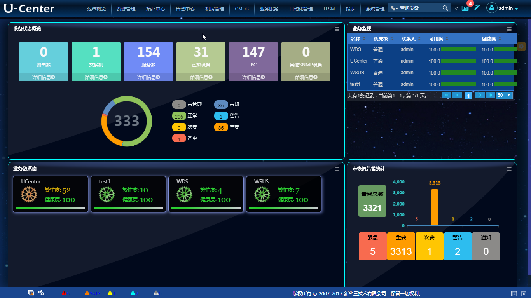Open the ITSM menu
This screenshot has height=298, width=531.
click(x=329, y=9)
